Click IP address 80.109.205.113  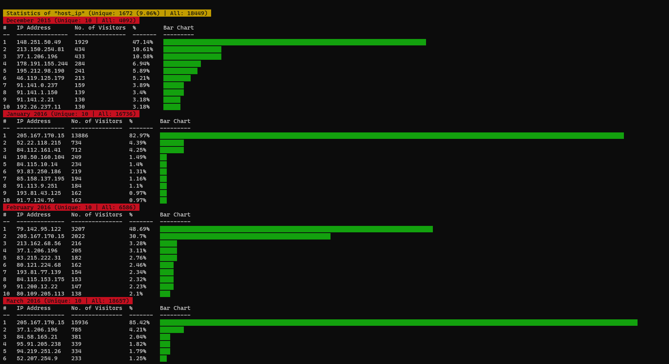coord(41,294)
